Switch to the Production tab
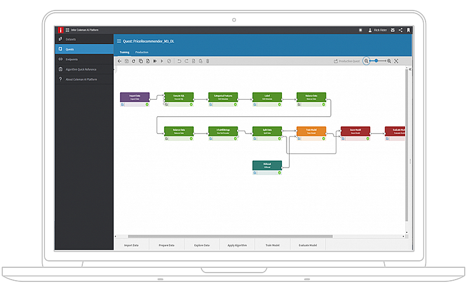The image size is (467, 293). coord(142,52)
